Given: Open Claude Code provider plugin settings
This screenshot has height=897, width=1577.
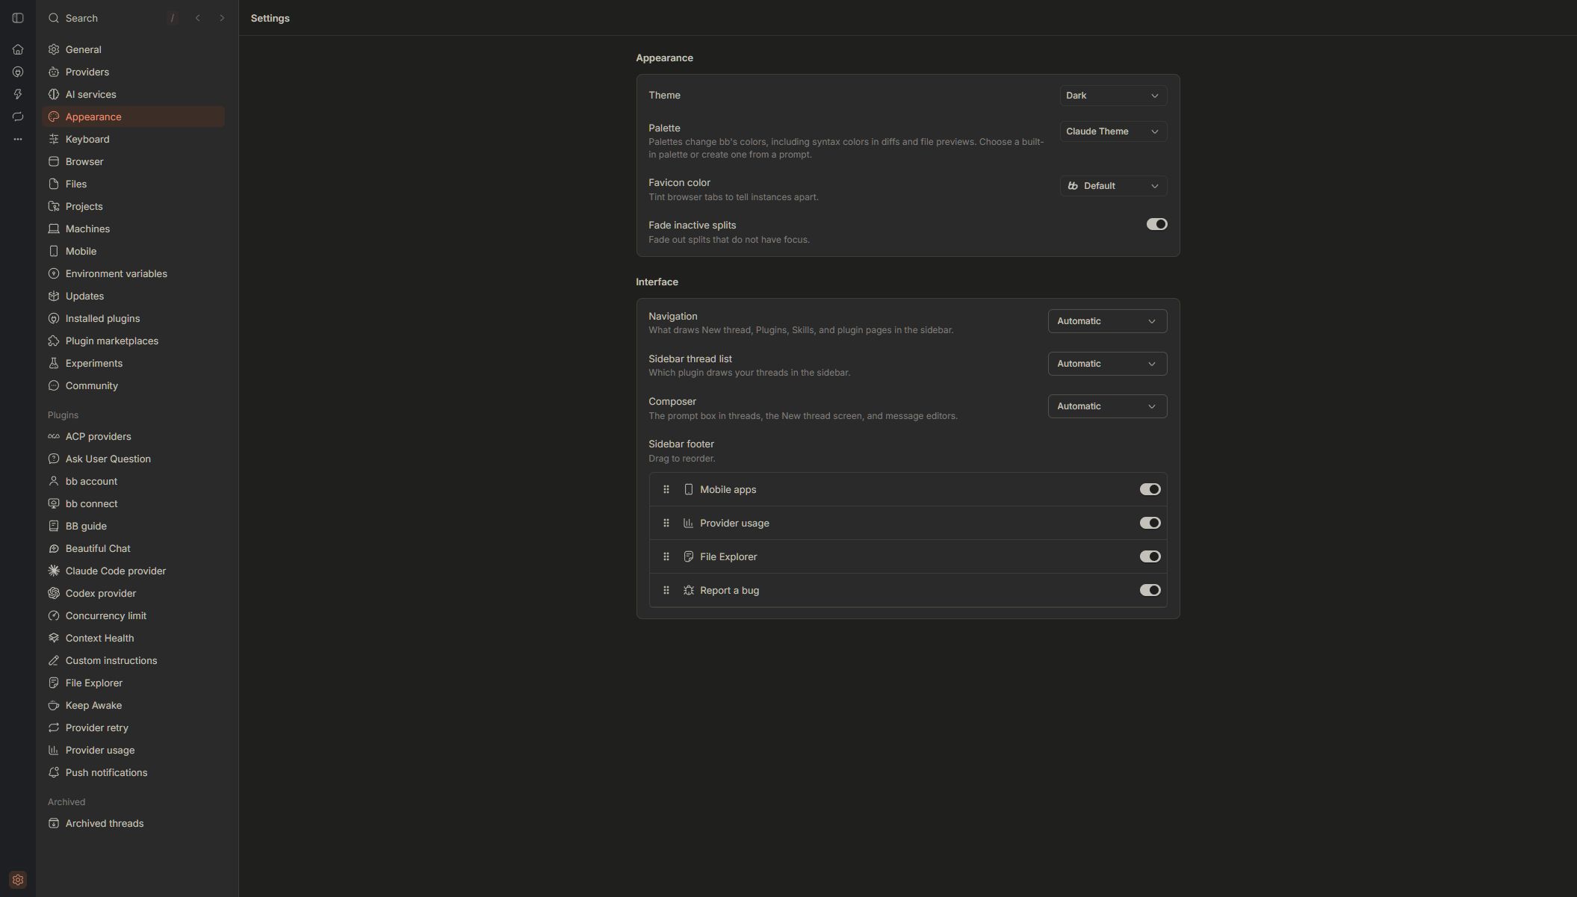Looking at the screenshot, I should [134, 571].
